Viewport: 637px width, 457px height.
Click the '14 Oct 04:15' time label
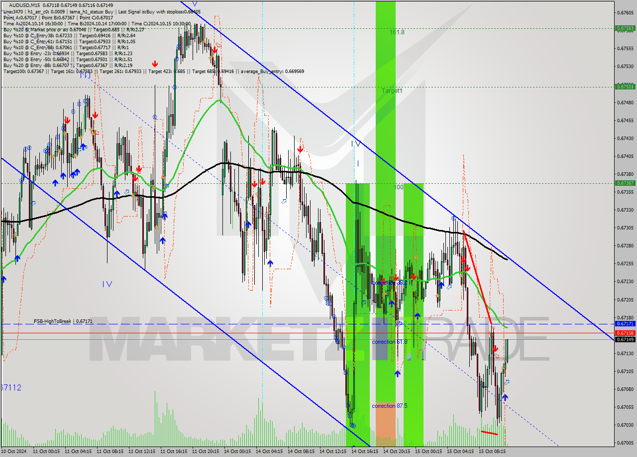(x=269, y=452)
